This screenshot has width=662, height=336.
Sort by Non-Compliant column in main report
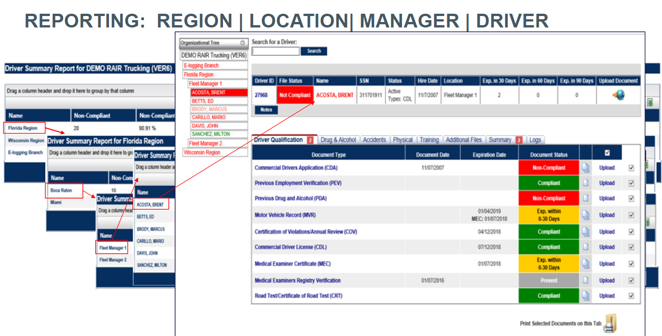point(92,116)
